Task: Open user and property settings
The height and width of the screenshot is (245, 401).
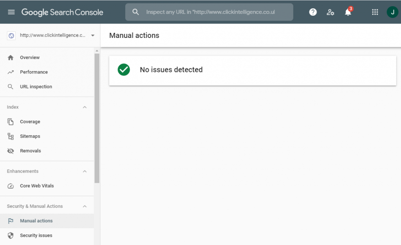Action: pos(331,12)
